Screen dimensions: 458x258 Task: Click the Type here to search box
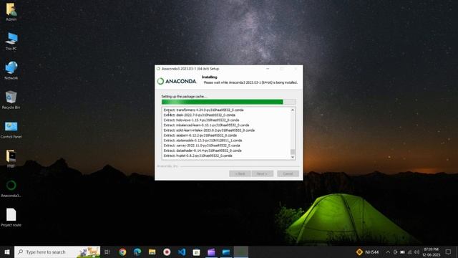(x=57, y=252)
